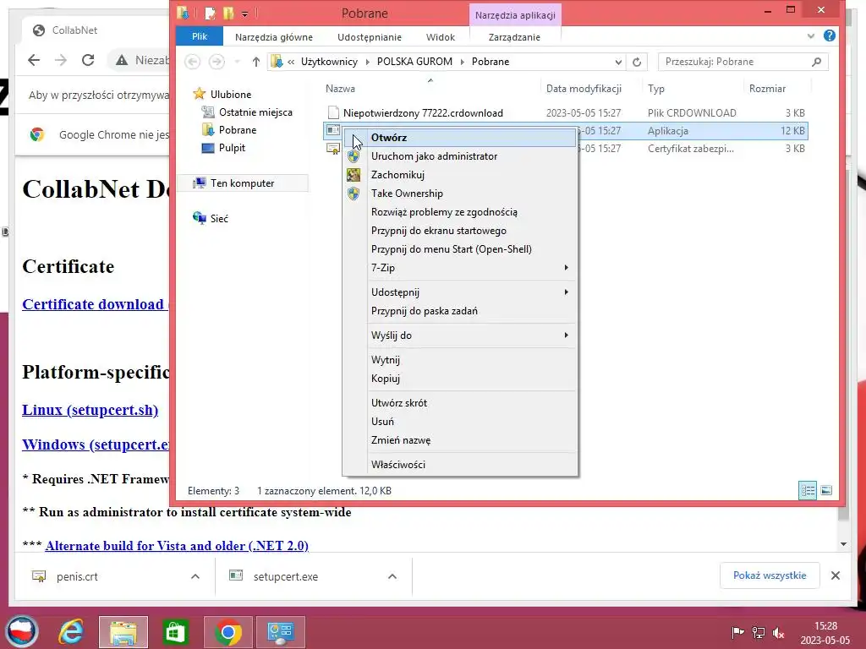Open the Zarządzanie ribbon tab
Screen dimensions: 866x649
click(x=514, y=37)
